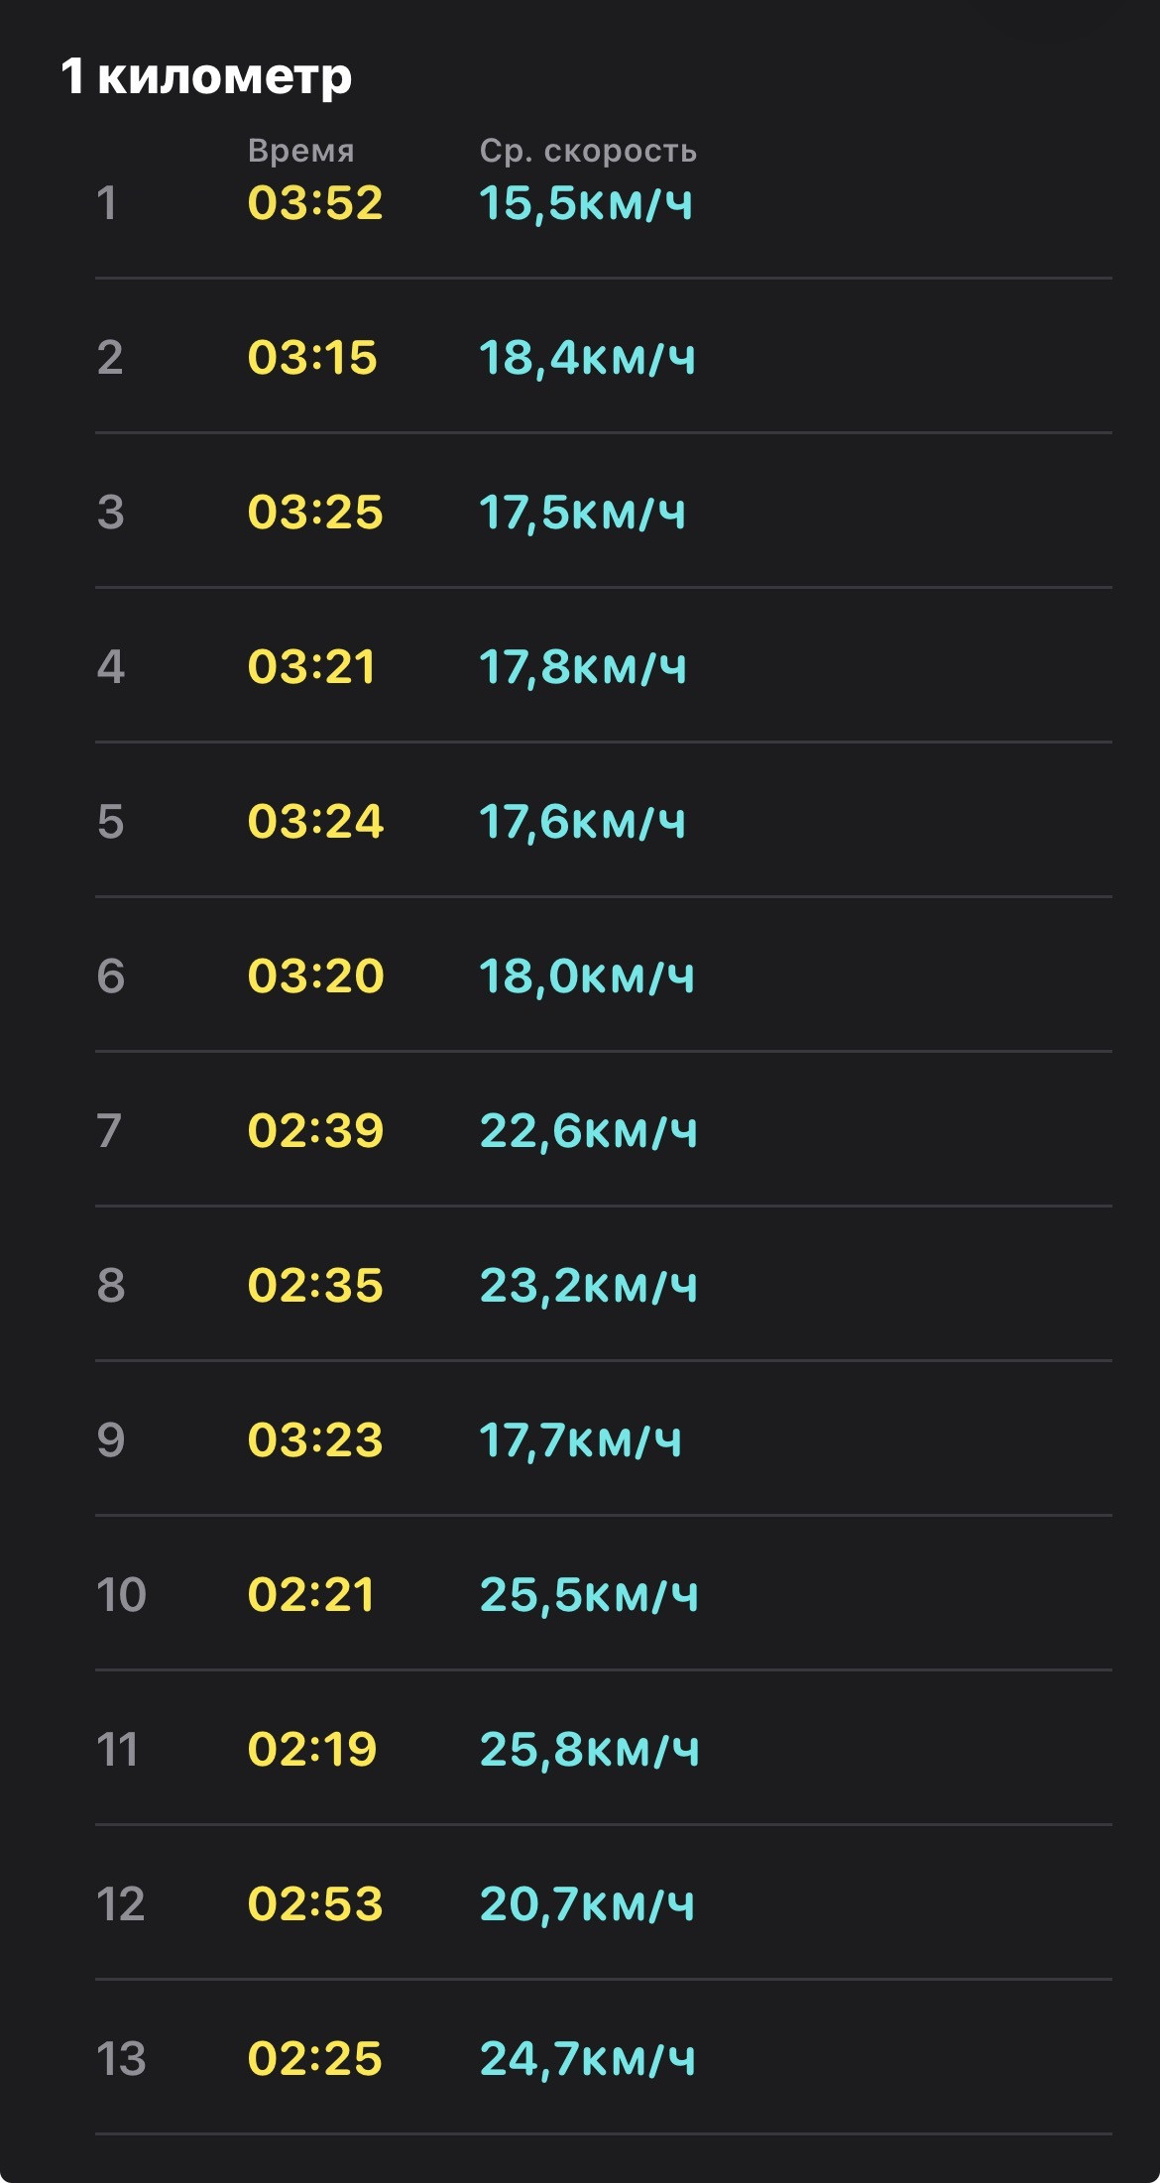This screenshot has width=1160, height=2183.
Task: Select split time 03:23
Action: point(315,1440)
